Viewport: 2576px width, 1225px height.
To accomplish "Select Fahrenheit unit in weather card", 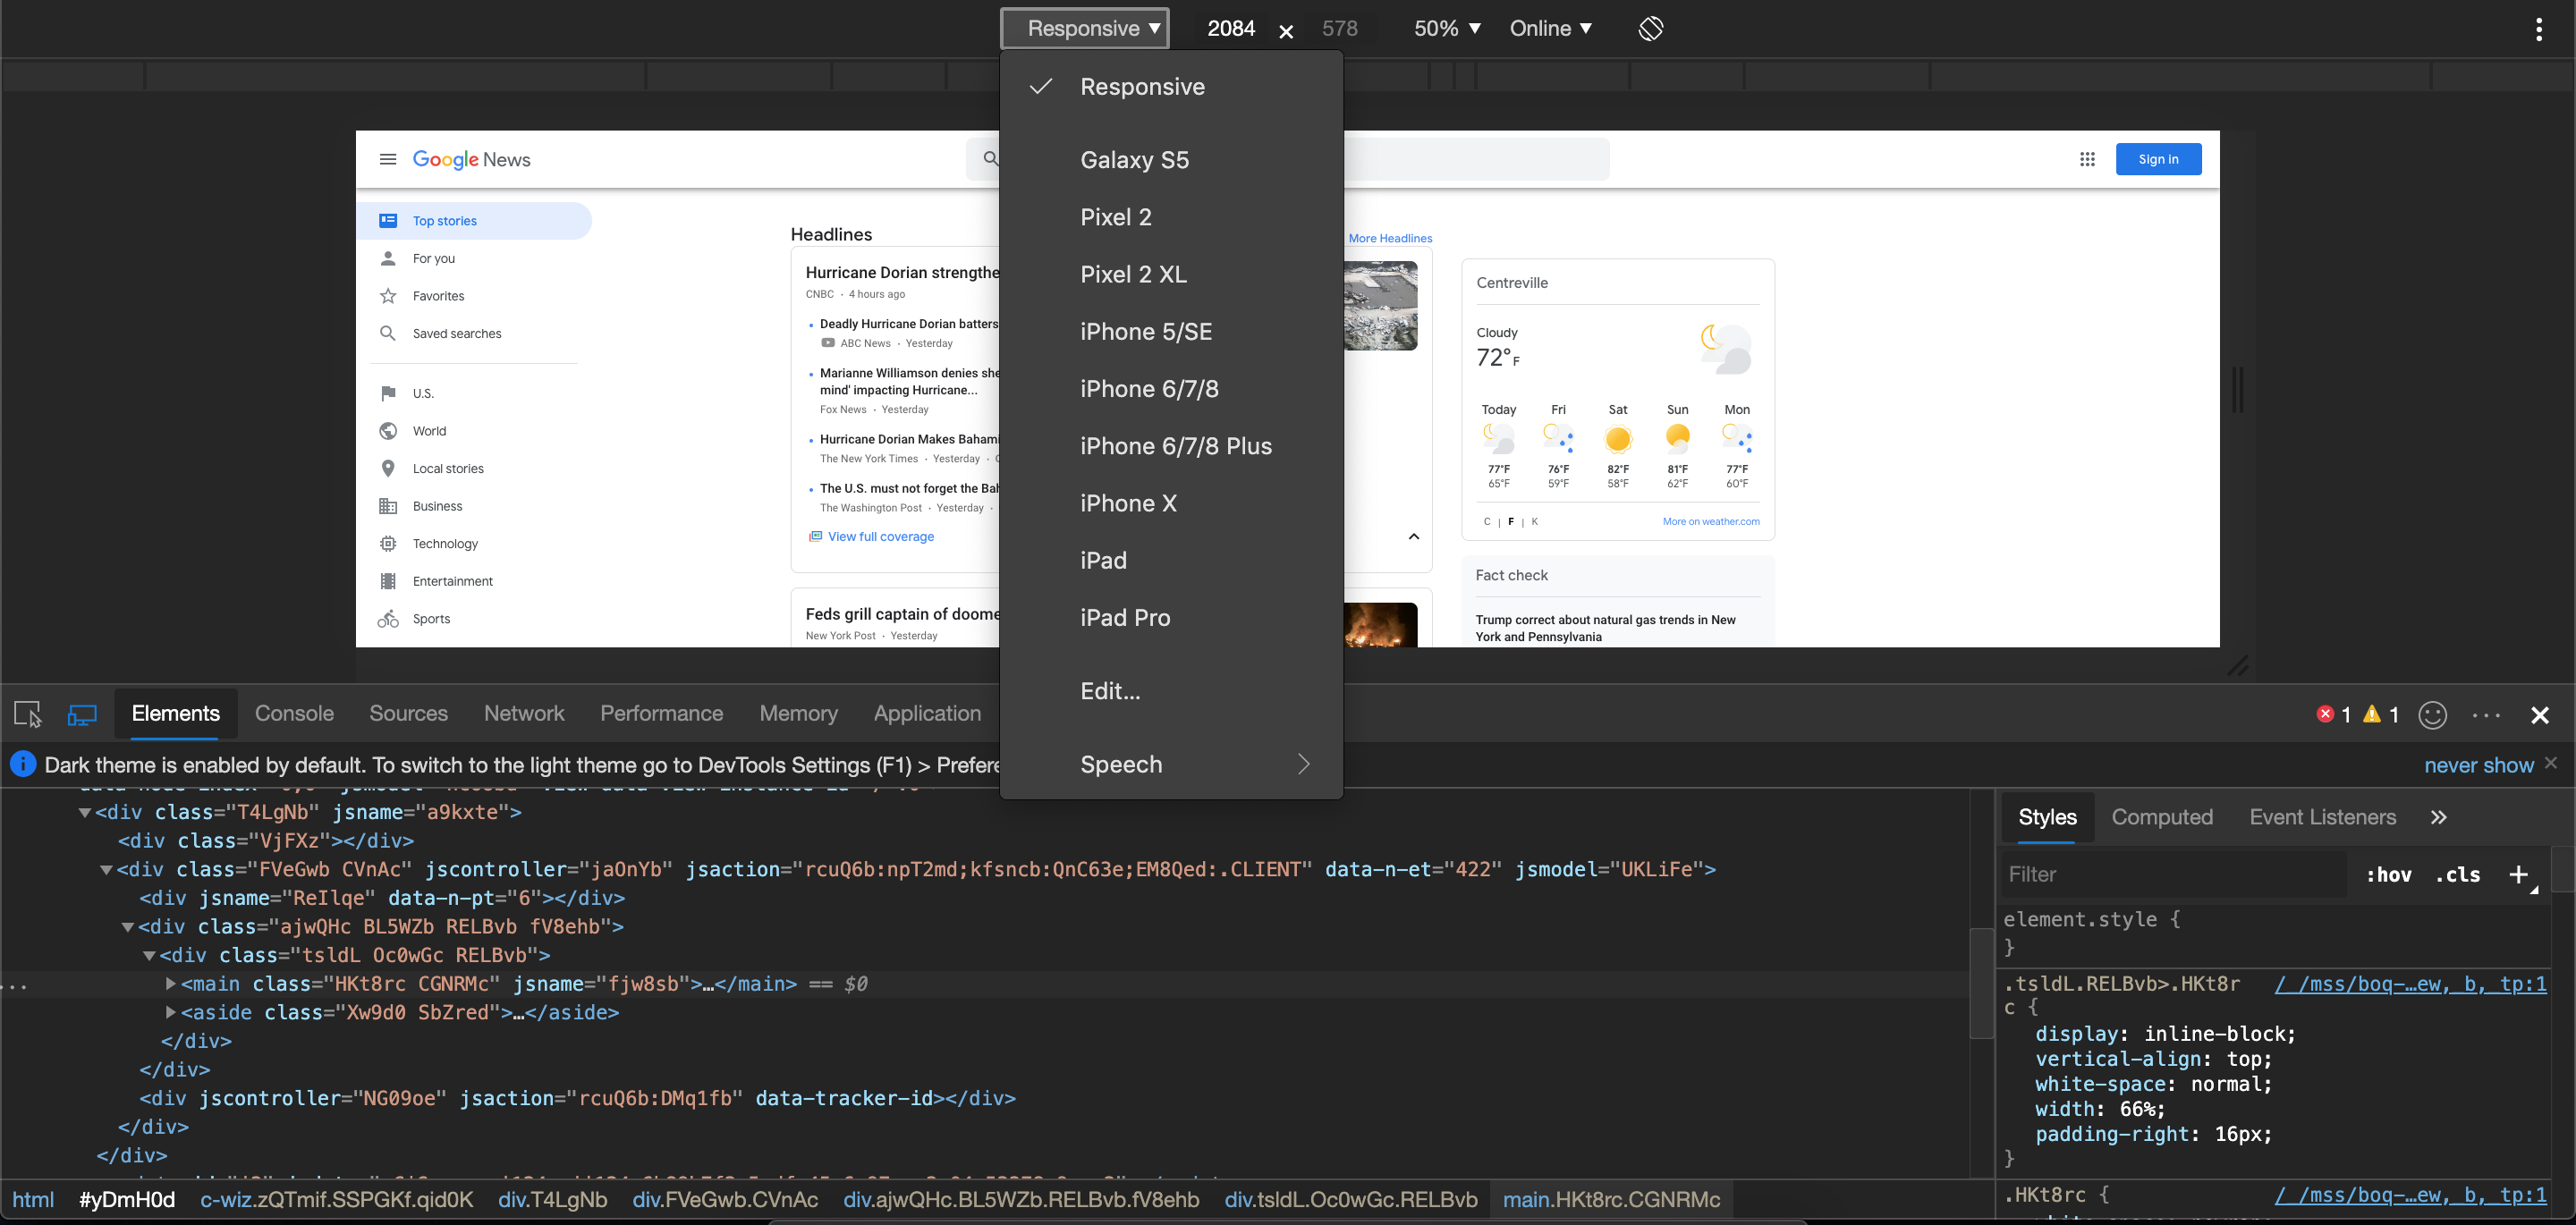I will pyautogui.click(x=1511, y=521).
